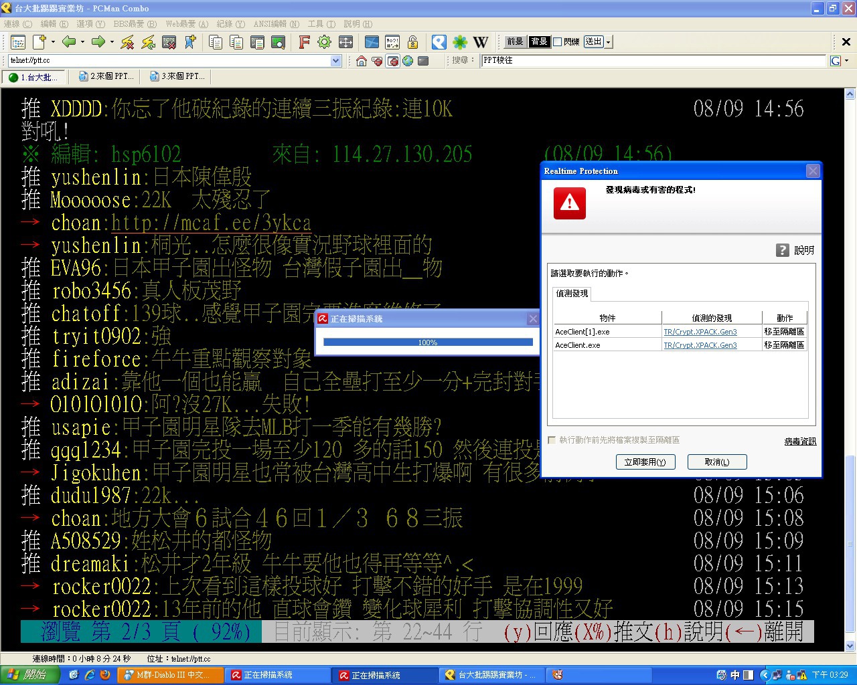Click the terminal vertical scrollbar down arrow
The width and height of the screenshot is (857, 685).
coord(850,646)
